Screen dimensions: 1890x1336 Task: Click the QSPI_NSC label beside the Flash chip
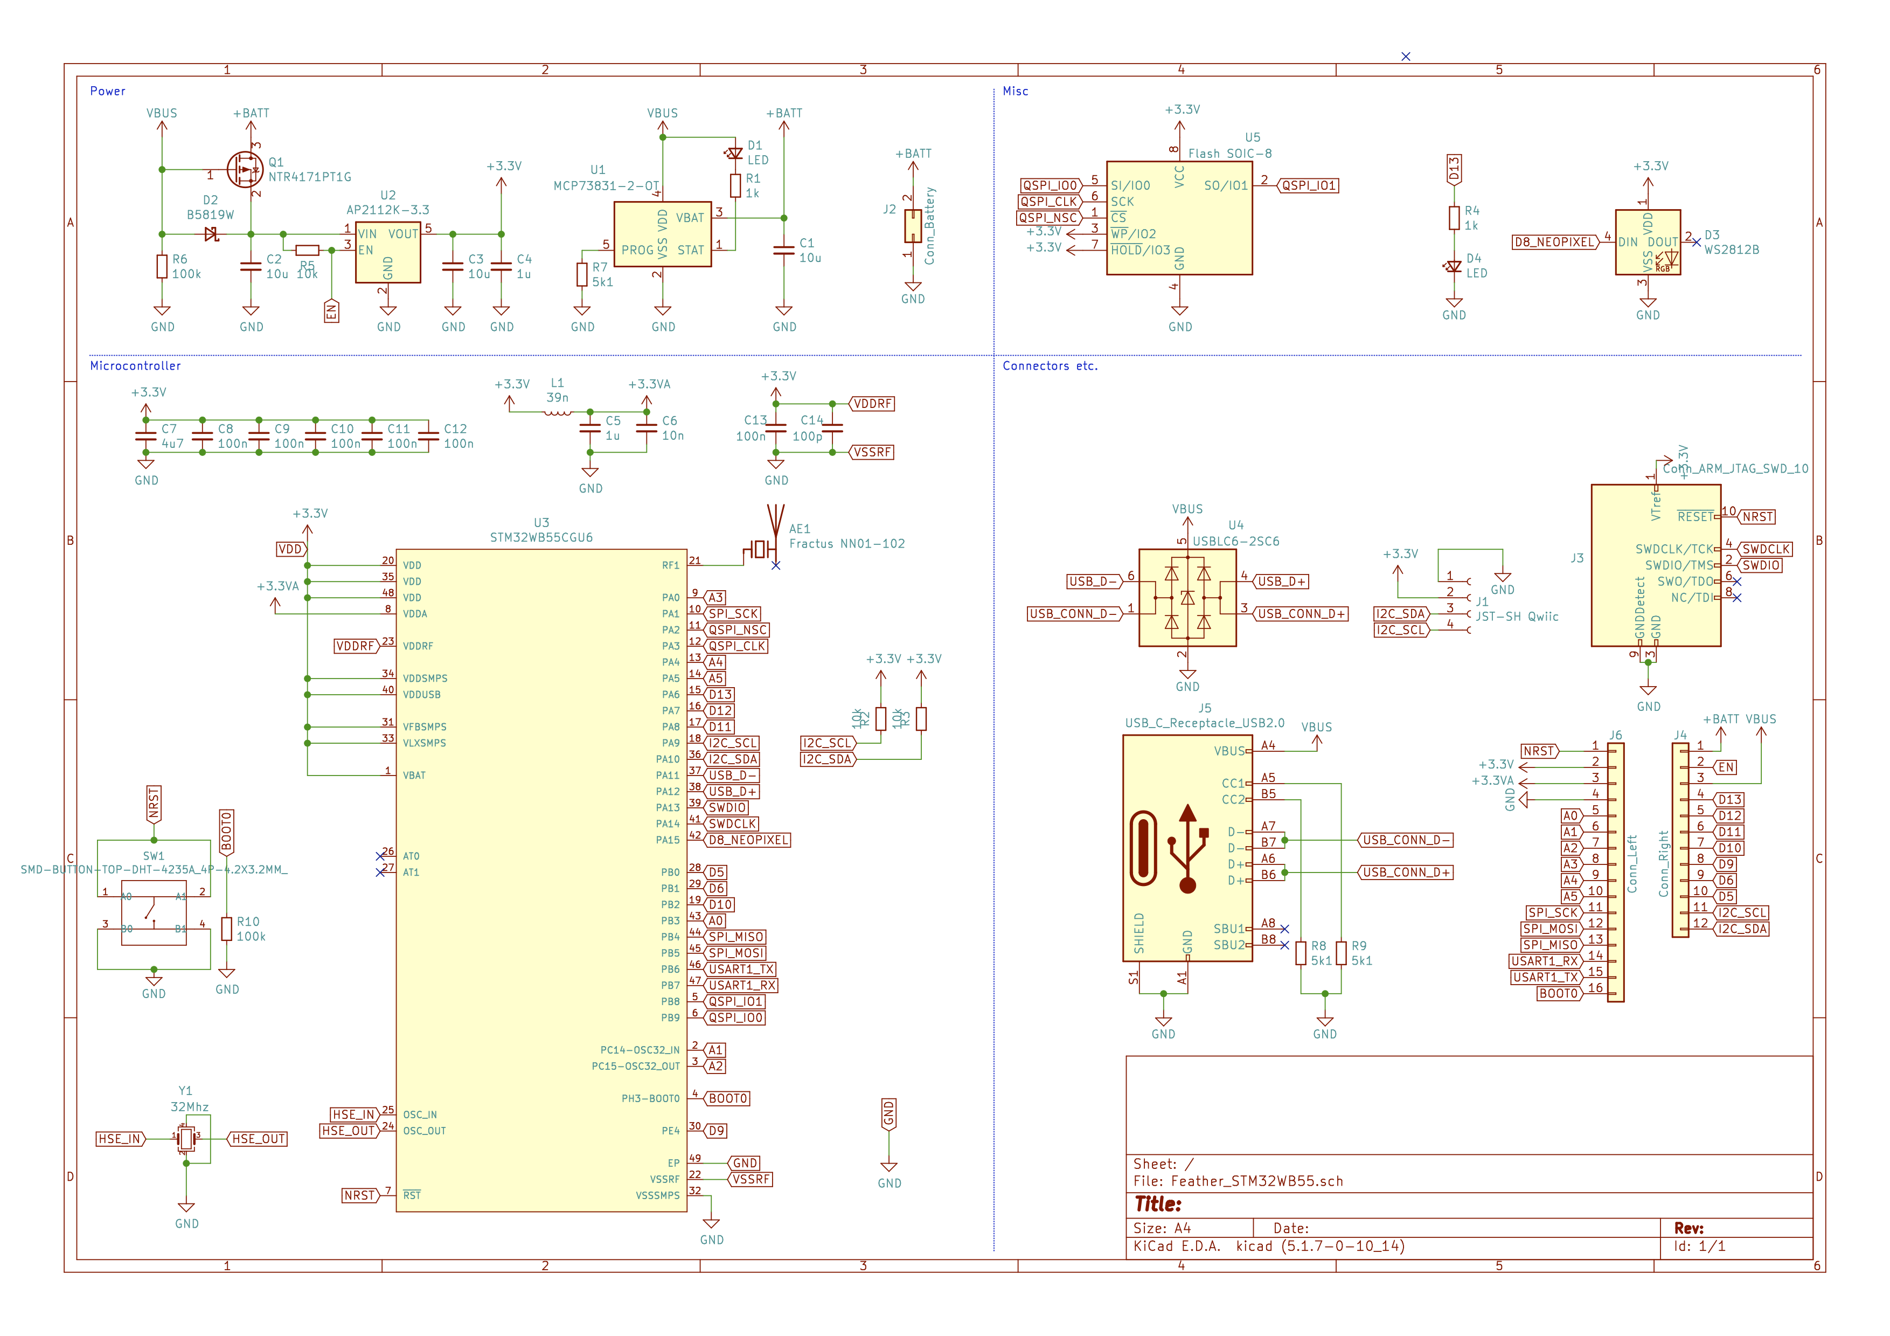point(1050,218)
